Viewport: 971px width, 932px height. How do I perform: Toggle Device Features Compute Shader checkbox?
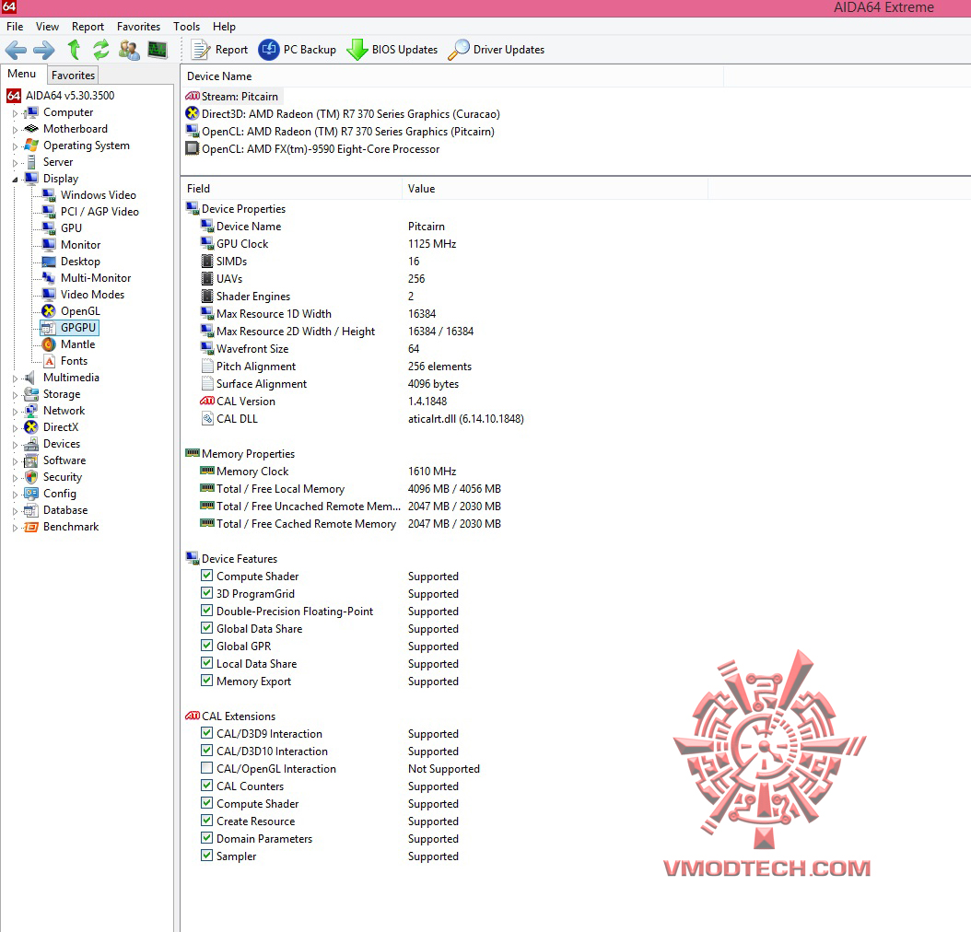pos(207,576)
